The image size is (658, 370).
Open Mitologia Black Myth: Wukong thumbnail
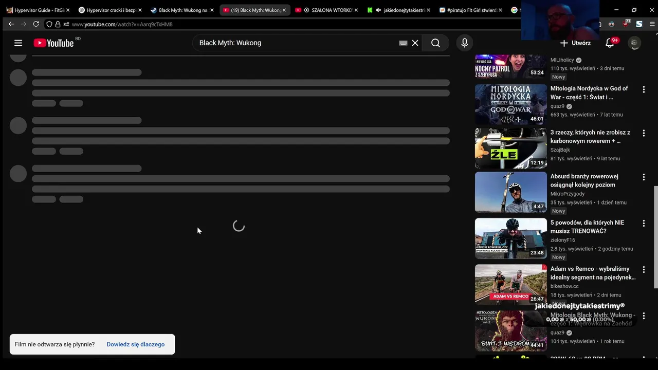pyautogui.click(x=510, y=331)
